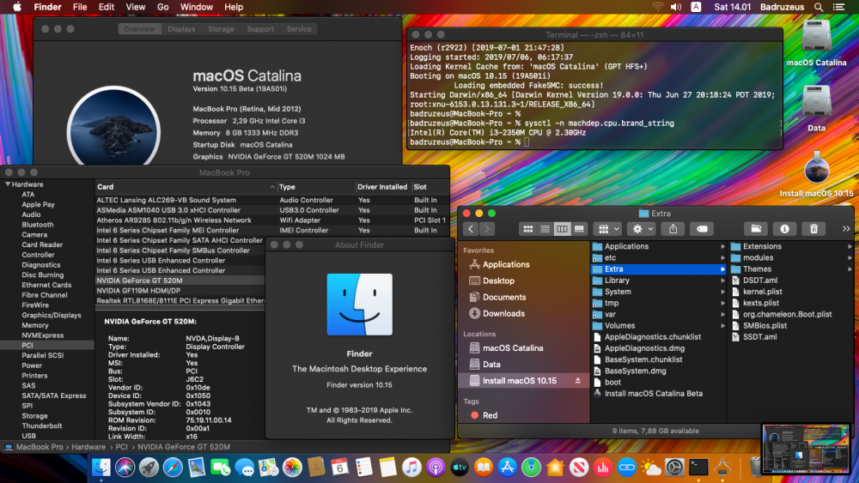The width and height of the screenshot is (859, 483).
Task: Open System Preferences from the Dock
Action: (674, 468)
